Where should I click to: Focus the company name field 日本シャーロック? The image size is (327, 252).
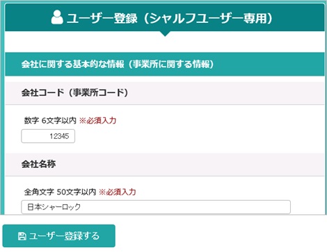(156, 207)
